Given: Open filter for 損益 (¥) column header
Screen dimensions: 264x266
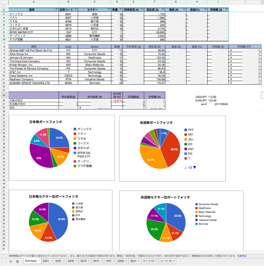Looking at the screenshot, I should point(184,9).
